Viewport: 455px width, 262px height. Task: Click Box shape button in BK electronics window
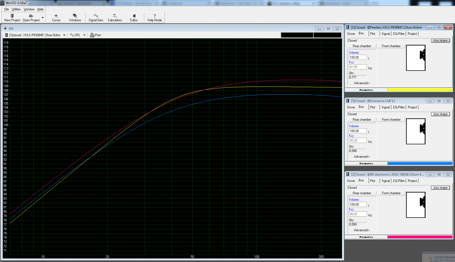coord(441,188)
